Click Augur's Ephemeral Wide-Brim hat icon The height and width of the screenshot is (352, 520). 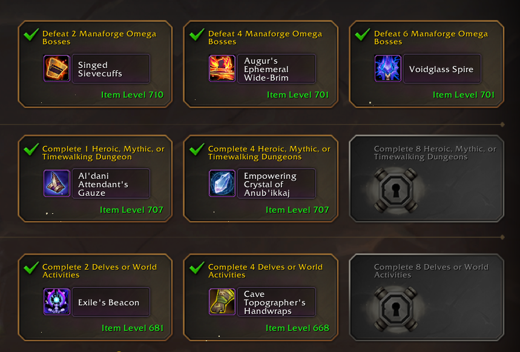222,68
